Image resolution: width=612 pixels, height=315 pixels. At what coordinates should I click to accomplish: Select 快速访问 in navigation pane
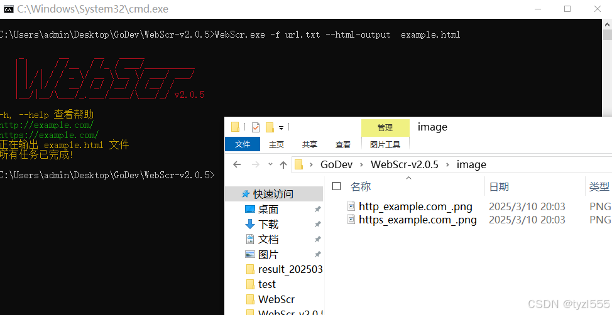click(274, 194)
